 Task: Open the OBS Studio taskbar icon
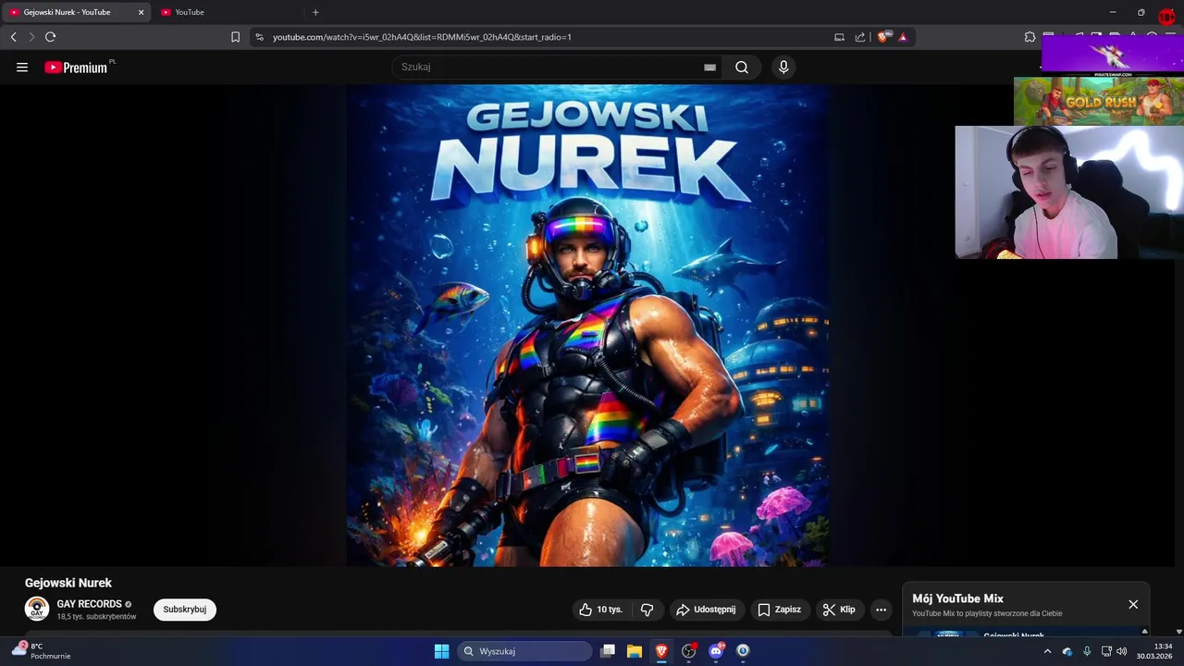(x=688, y=651)
